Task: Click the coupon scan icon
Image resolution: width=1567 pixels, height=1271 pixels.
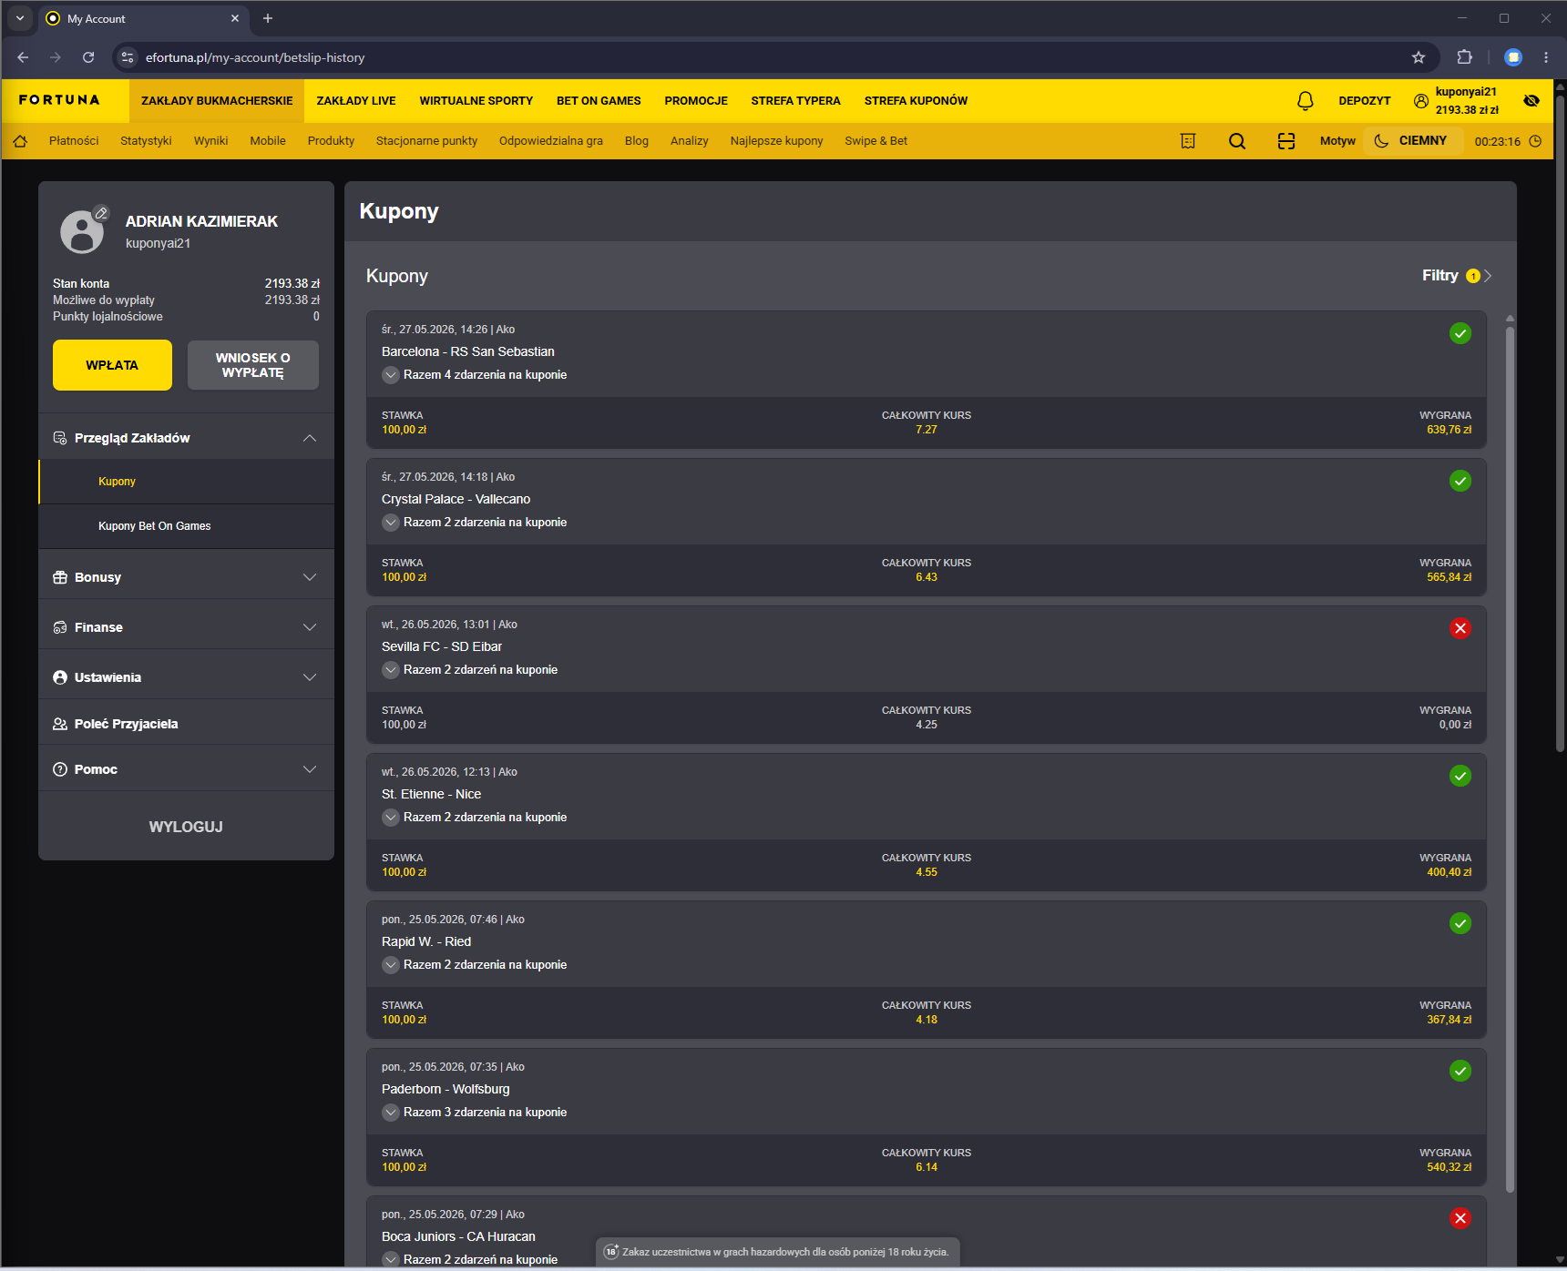Action: click(x=1286, y=141)
